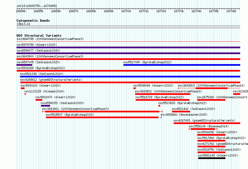248x169 pixels.
Task: Click the tiny blue esv3659660 marker
Action: pyautogui.click(x=161, y=117)
